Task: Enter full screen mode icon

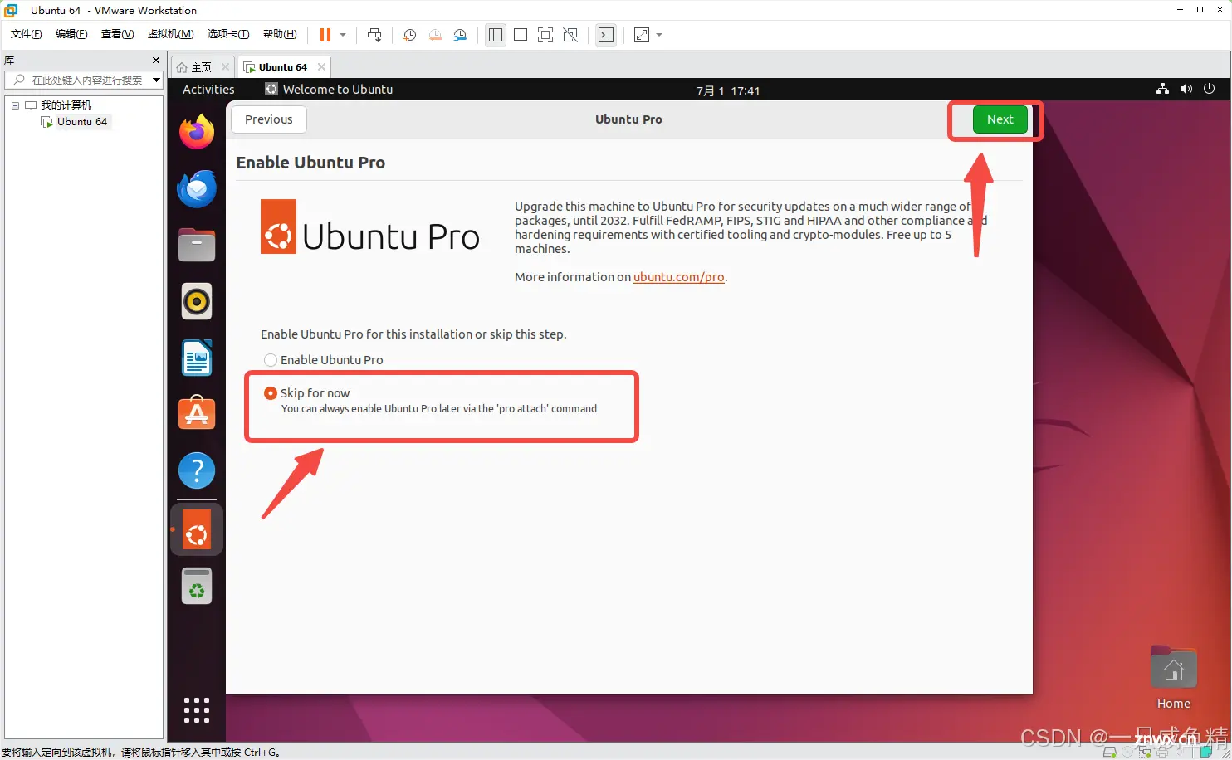Action: click(x=545, y=35)
